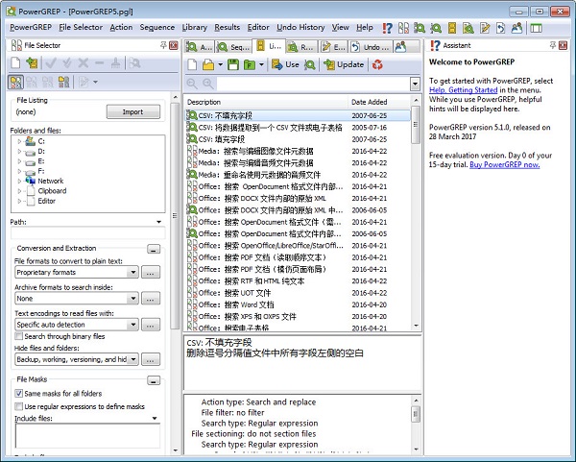Click the Import button
The image size is (576, 462).
132,111
